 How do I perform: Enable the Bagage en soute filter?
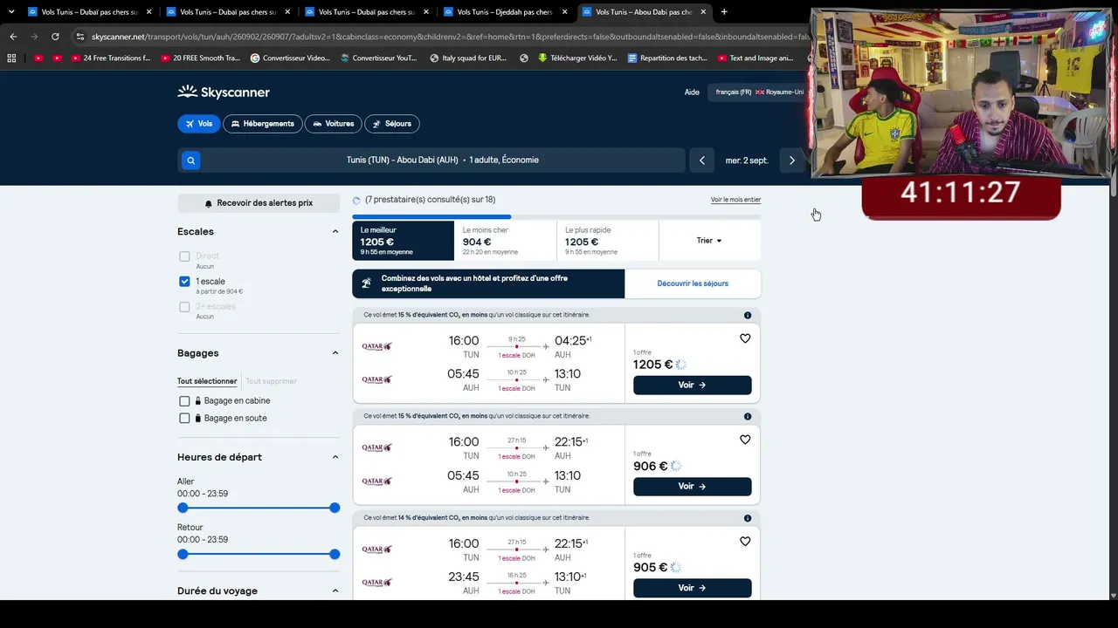click(x=184, y=419)
